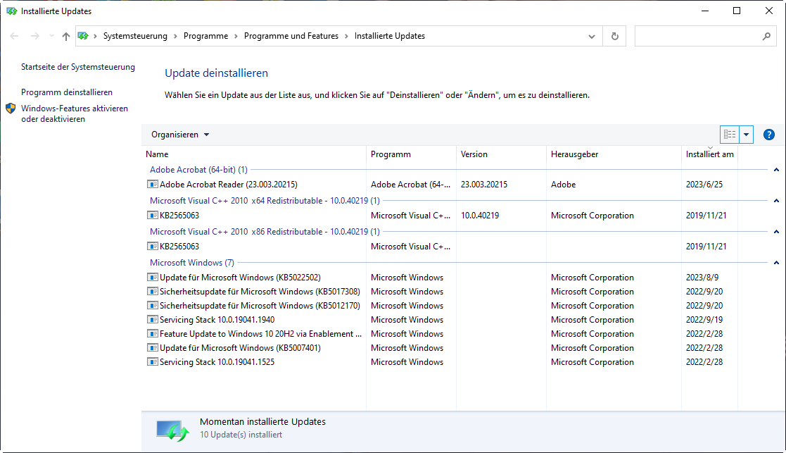Click the search magnifier icon
Image resolution: width=786 pixels, height=453 pixels.
coord(766,36)
